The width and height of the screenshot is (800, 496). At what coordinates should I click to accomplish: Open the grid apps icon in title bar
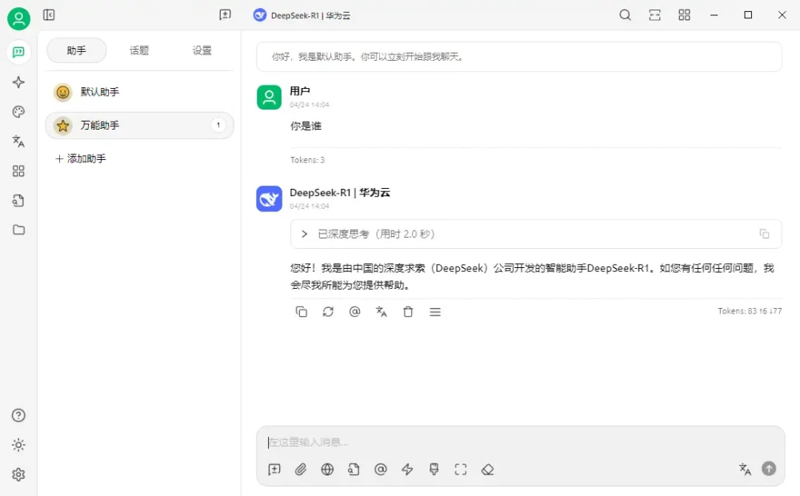click(x=684, y=14)
